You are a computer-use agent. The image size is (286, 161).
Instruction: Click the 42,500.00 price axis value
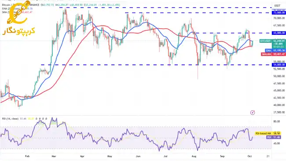279,98
